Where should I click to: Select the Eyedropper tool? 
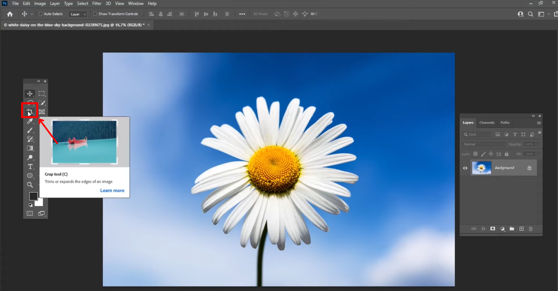click(x=30, y=121)
